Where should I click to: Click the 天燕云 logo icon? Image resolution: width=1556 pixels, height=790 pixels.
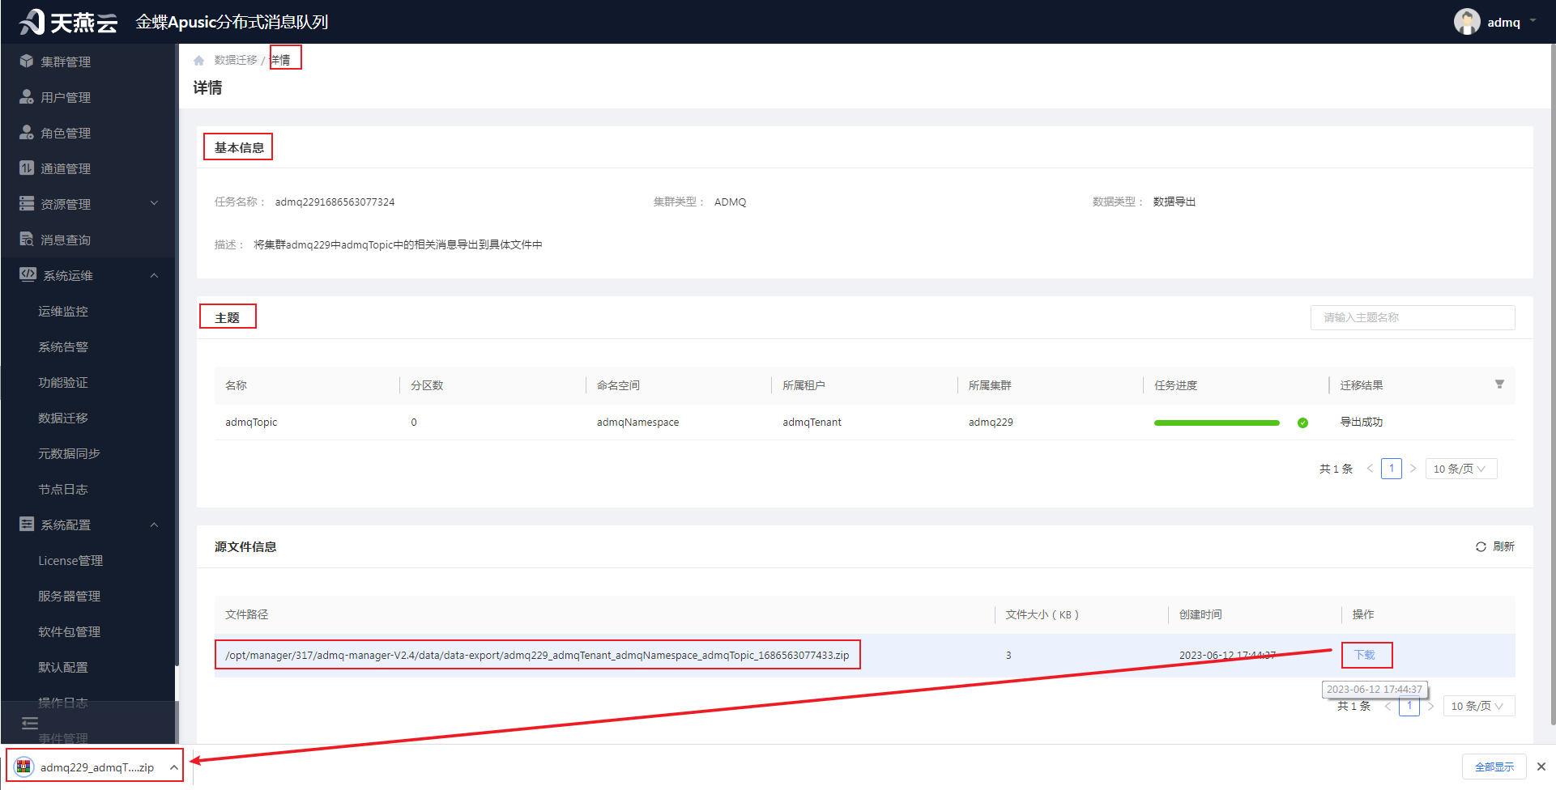point(32,22)
